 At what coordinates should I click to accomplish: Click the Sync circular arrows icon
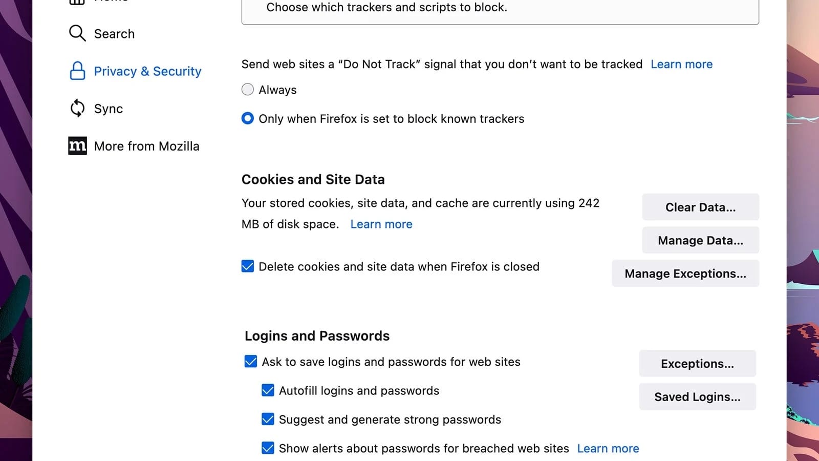77,108
